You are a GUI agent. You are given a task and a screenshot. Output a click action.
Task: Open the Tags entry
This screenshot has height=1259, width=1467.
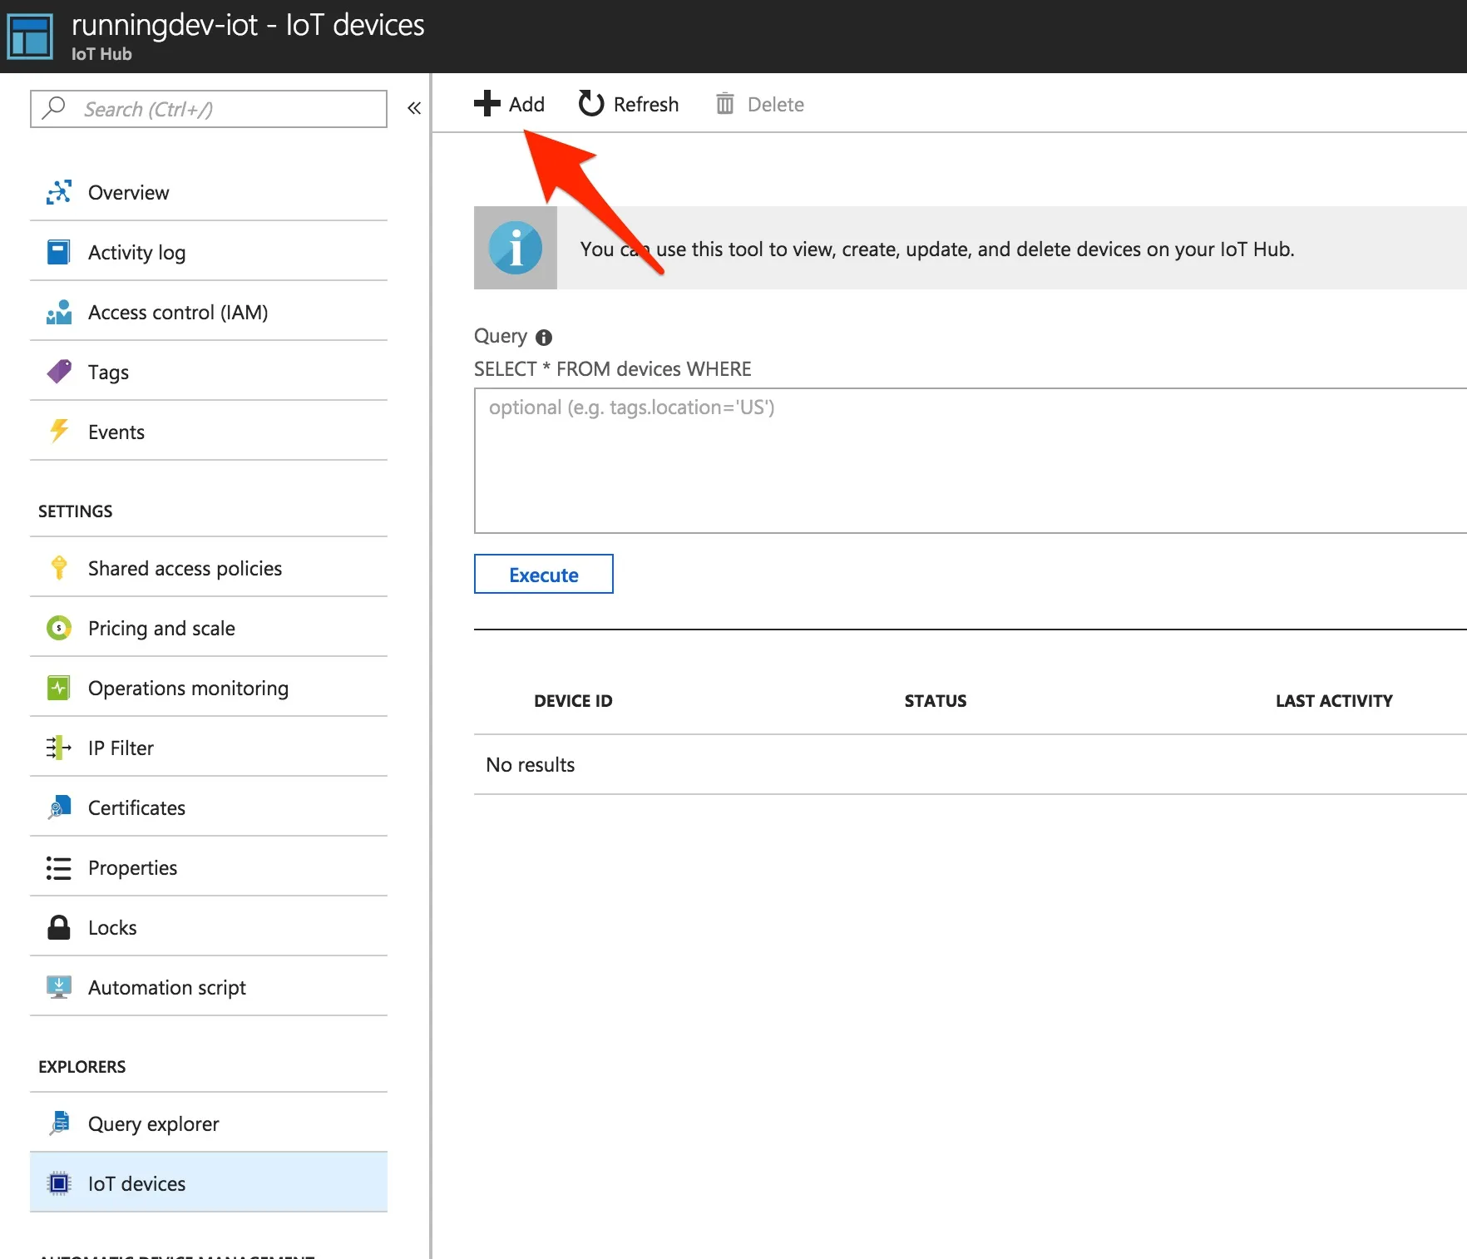(x=209, y=372)
